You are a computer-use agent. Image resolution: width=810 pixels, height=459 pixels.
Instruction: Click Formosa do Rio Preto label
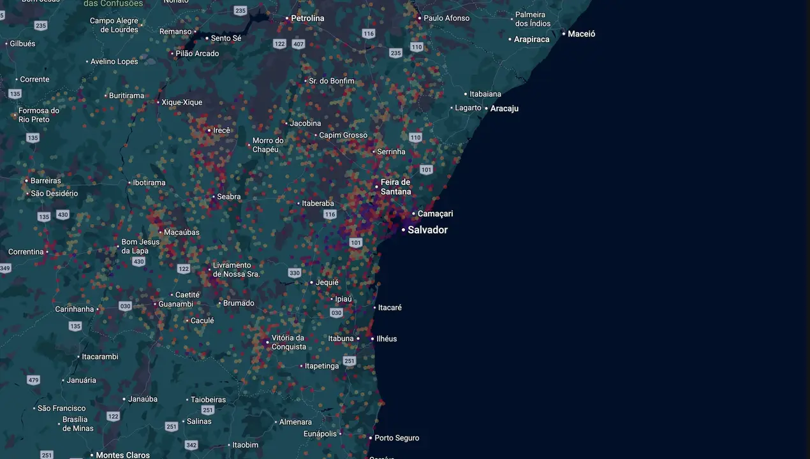[38, 115]
